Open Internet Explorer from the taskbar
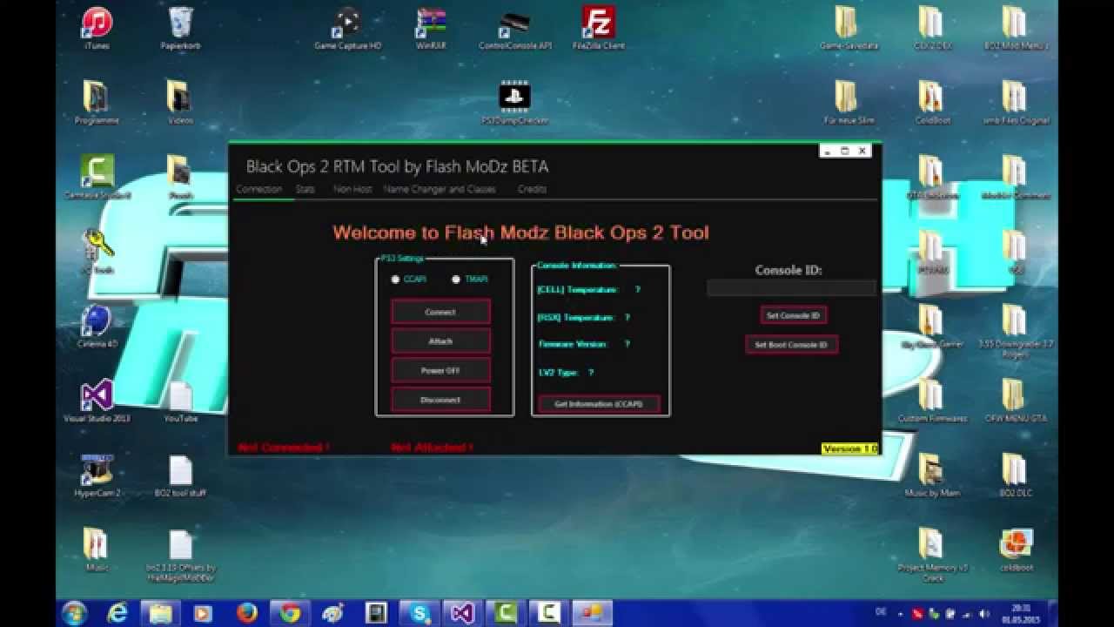 [117, 613]
